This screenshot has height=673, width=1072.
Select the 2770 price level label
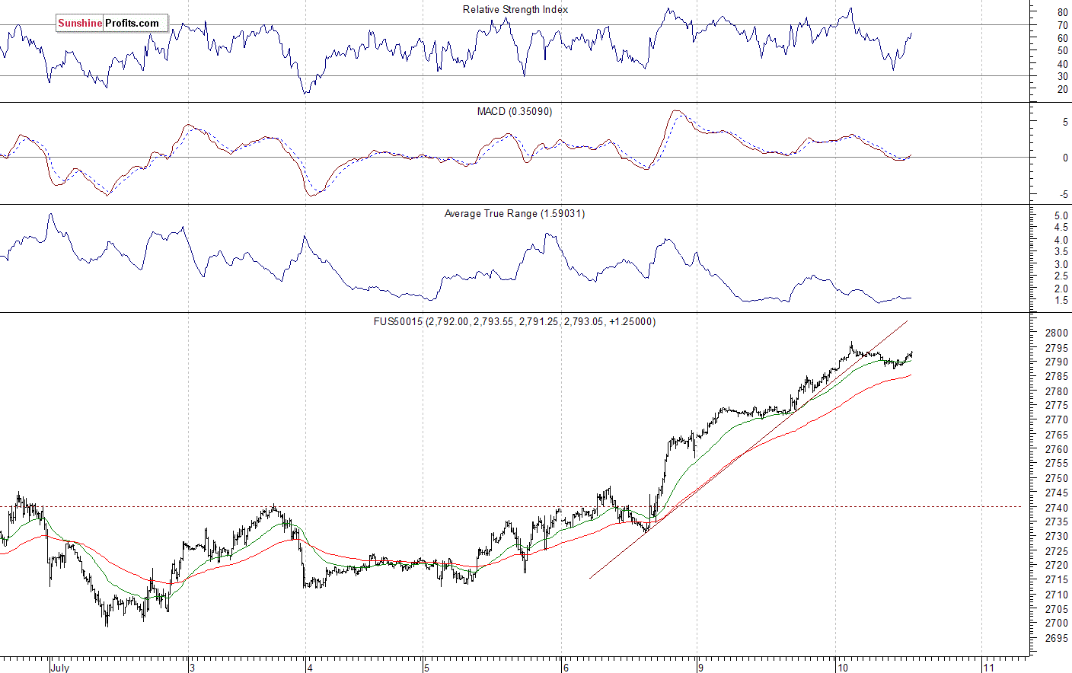point(1056,420)
